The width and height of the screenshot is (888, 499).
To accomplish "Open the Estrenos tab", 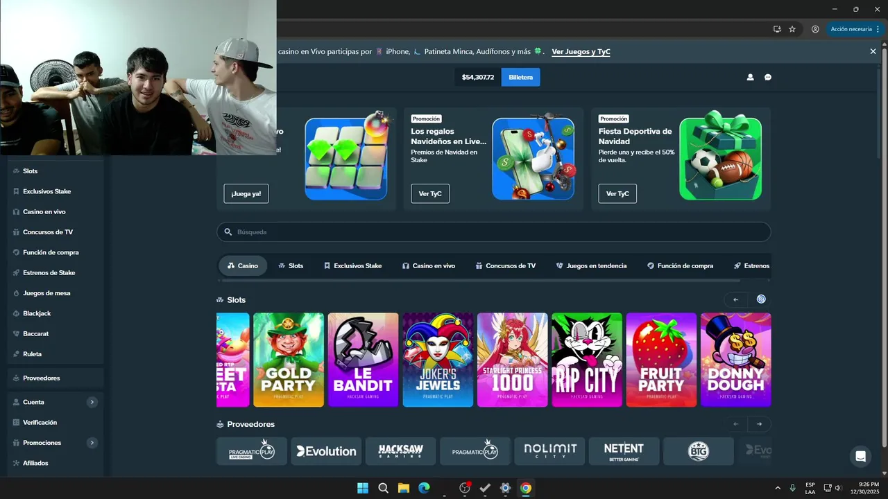I will click(751, 265).
